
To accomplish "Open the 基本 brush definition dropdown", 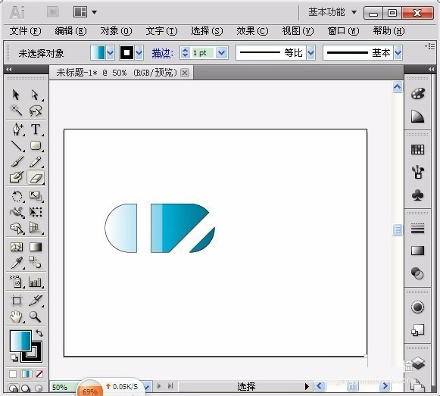I will [398, 52].
